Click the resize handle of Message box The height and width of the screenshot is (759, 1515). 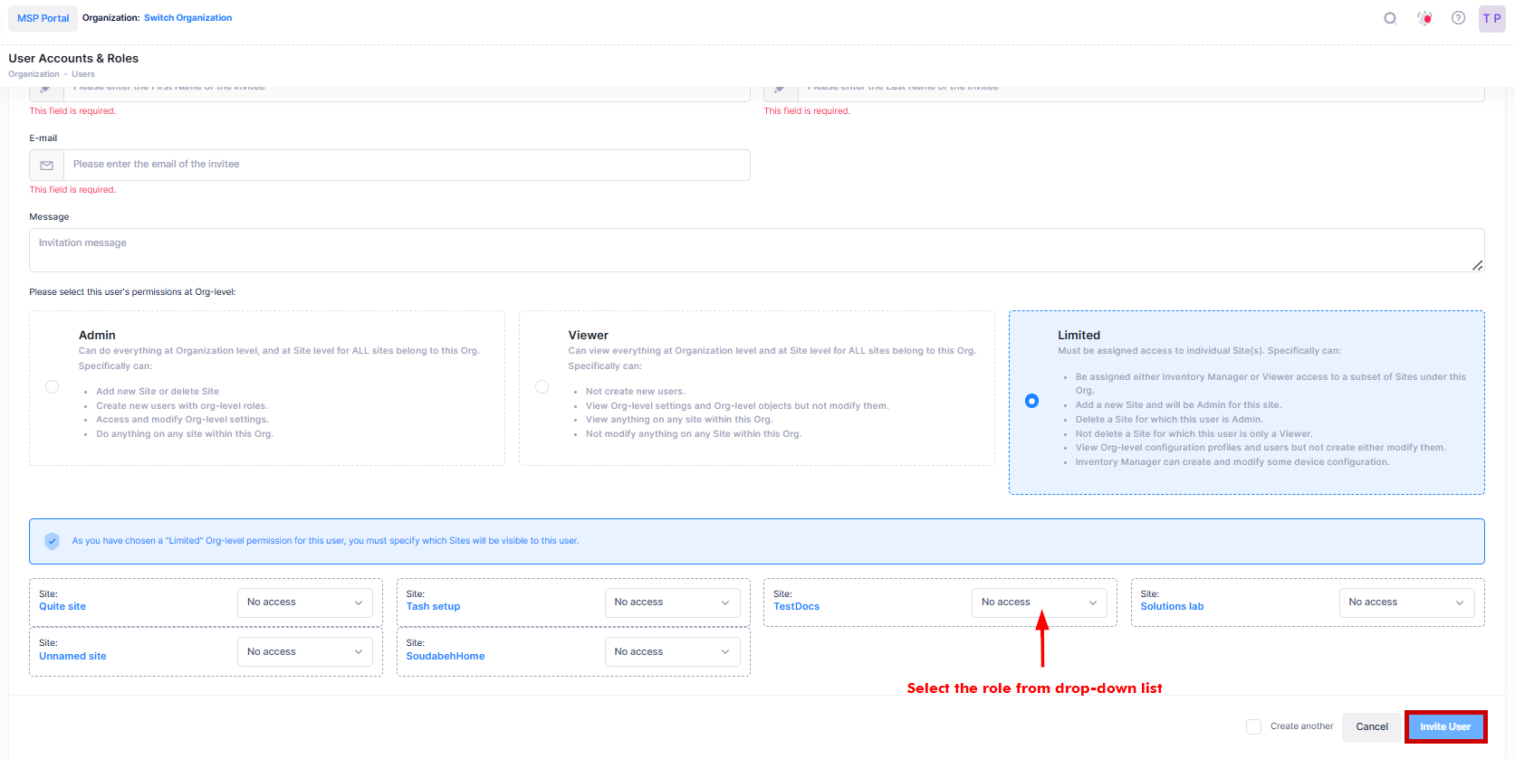[x=1477, y=265]
